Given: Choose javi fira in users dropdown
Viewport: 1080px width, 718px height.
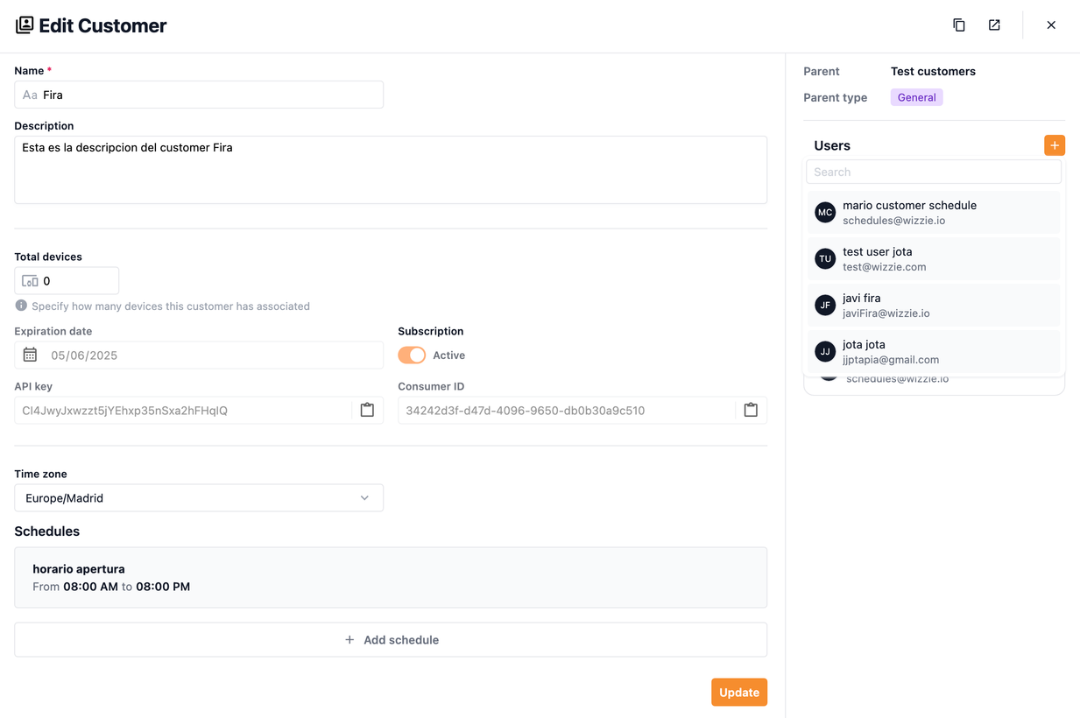Looking at the screenshot, I should pos(933,306).
